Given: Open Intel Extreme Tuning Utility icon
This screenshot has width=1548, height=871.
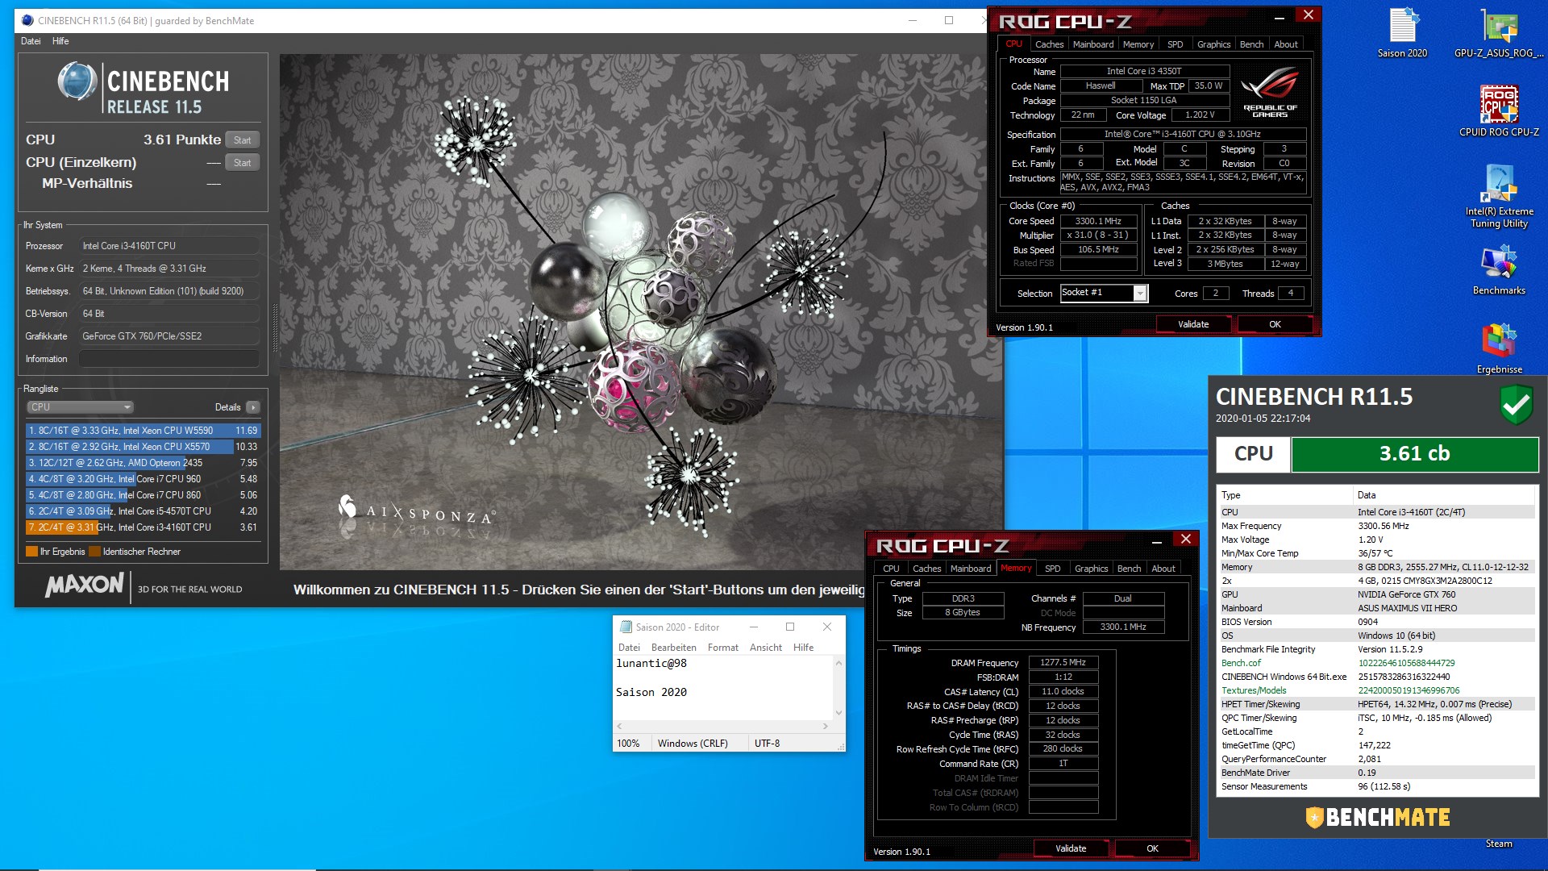Looking at the screenshot, I should coord(1499,196).
